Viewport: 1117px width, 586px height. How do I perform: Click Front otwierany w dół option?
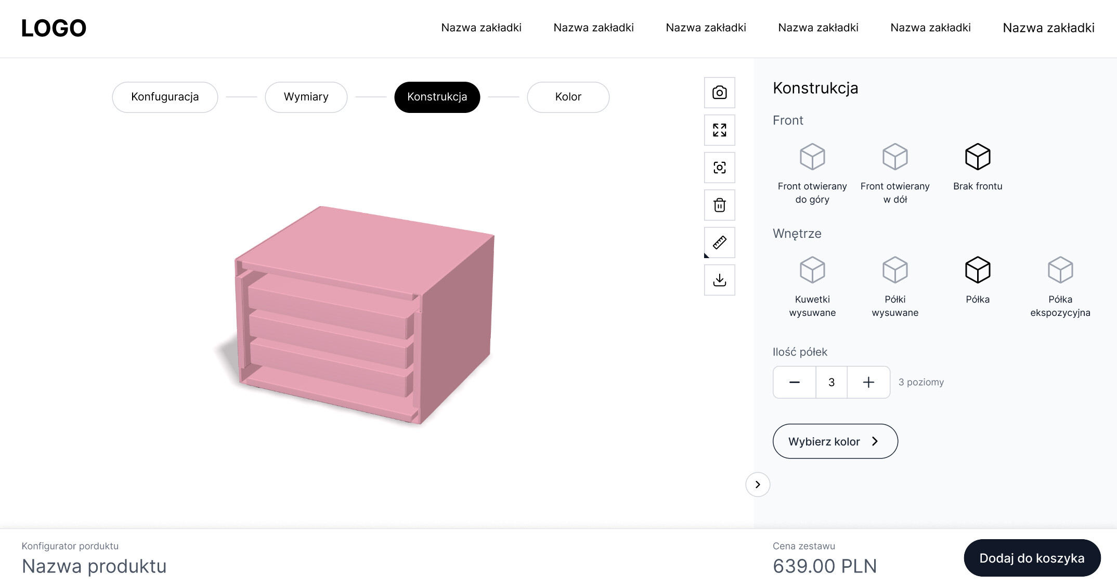point(894,156)
